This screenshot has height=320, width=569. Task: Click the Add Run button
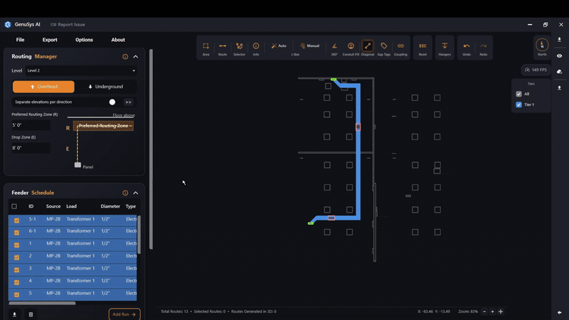pos(124,314)
